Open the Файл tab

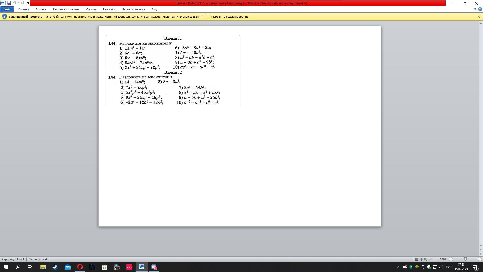[7, 9]
